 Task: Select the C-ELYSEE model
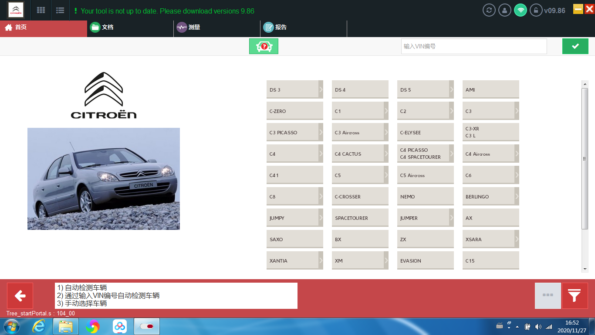pyautogui.click(x=426, y=132)
